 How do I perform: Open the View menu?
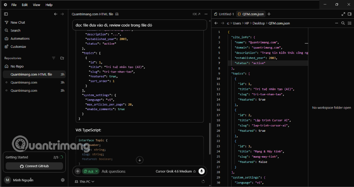(36, 5)
